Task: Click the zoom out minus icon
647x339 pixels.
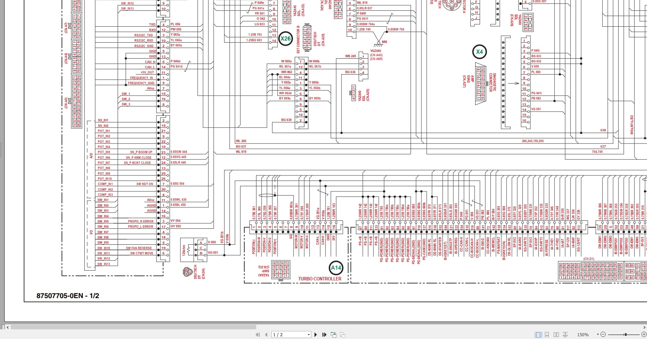Action: [603, 334]
